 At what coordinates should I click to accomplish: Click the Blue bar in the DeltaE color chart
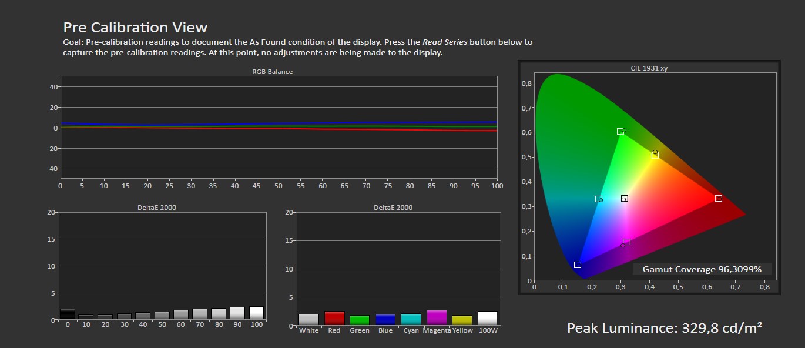(x=385, y=320)
